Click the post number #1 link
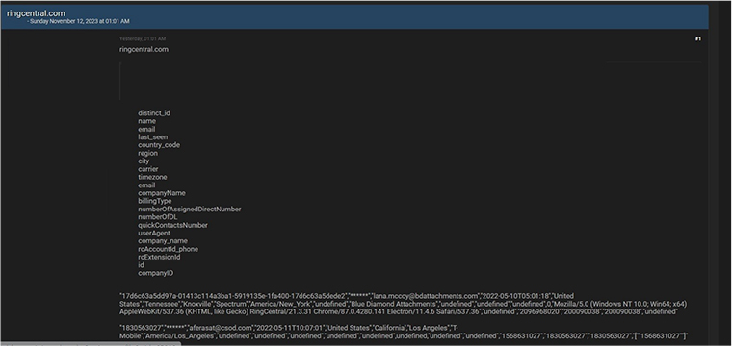Image resolution: width=732 pixels, height=346 pixels. [698, 38]
